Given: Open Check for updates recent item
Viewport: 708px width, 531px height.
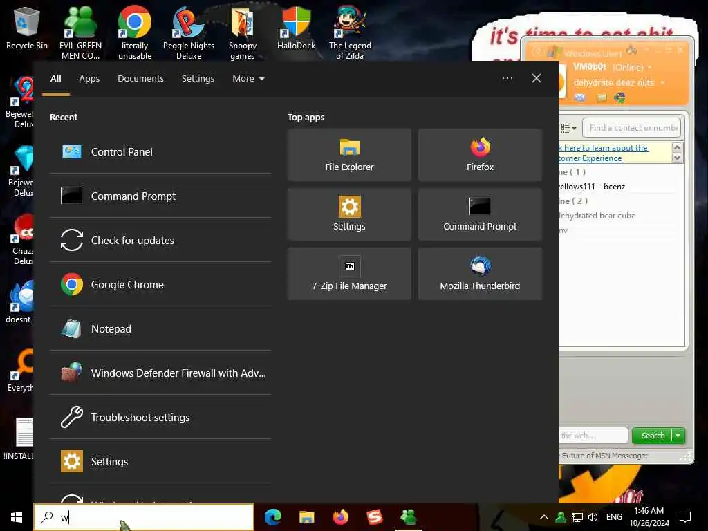Looking at the screenshot, I should (160, 240).
